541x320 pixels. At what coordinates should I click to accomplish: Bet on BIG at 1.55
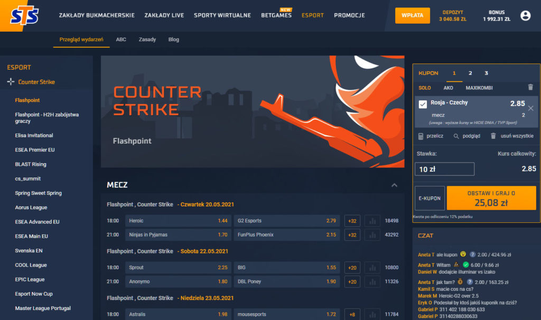[287, 268]
